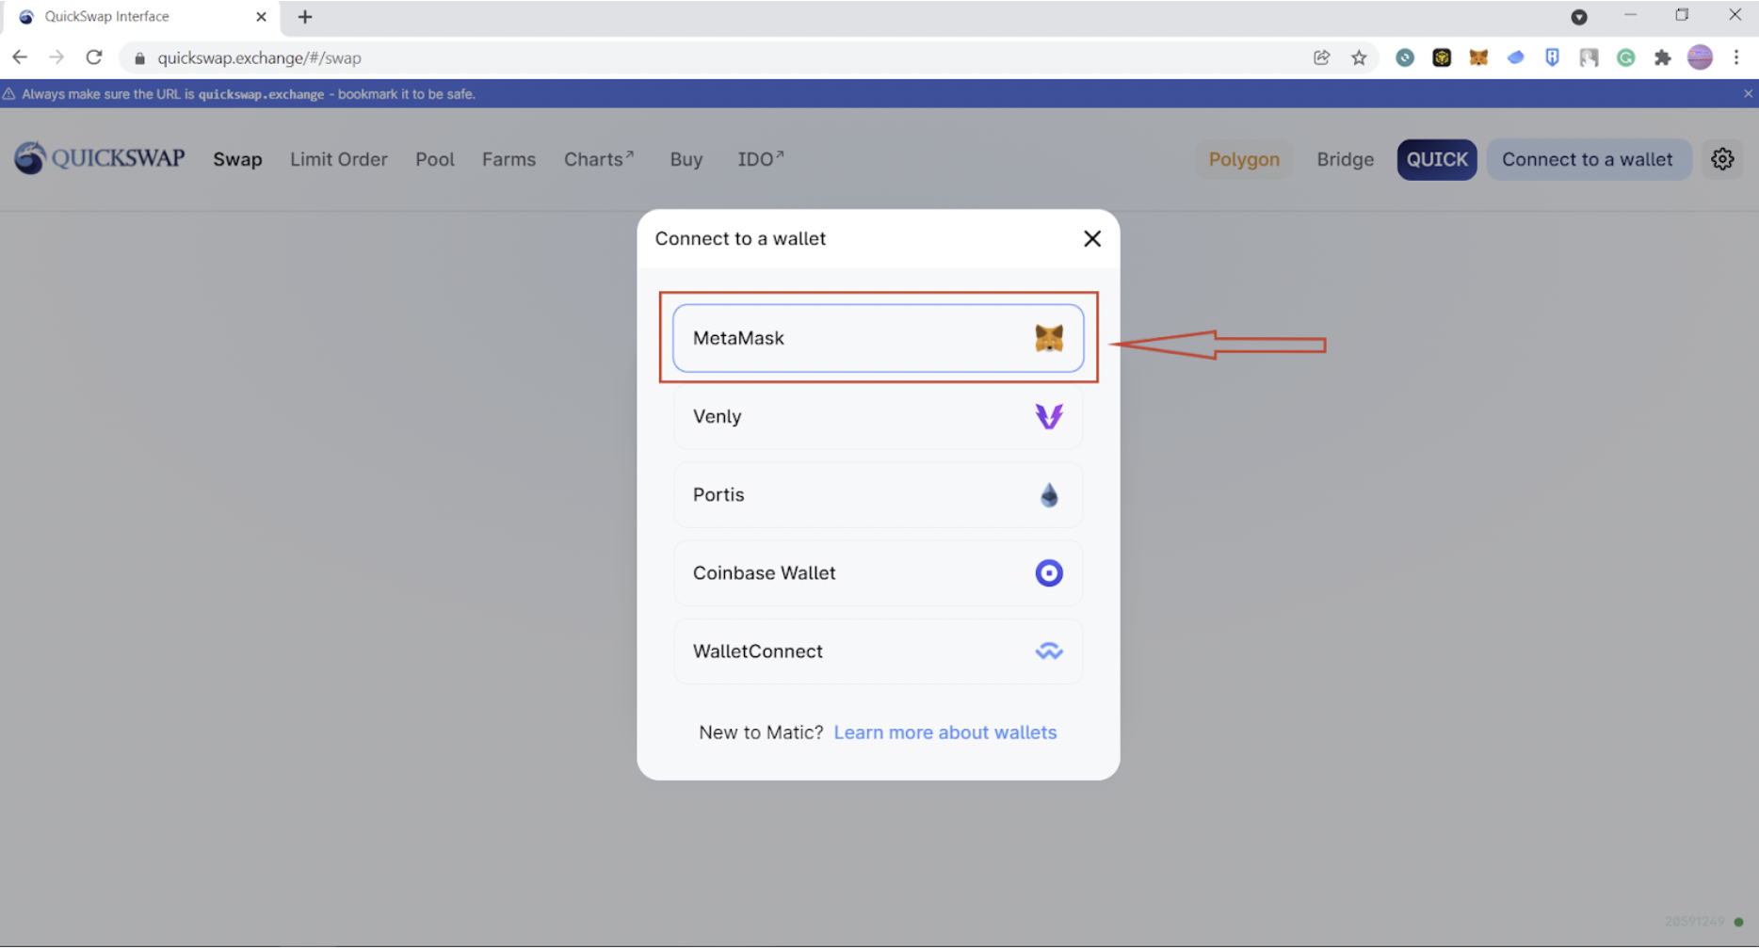Viewport: 1759px width, 949px height.
Task: Click the gray portrait extension icon
Action: pyautogui.click(x=1590, y=57)
